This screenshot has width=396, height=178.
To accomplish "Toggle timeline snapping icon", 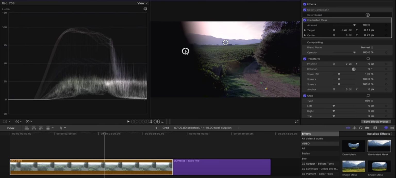I will pyautogui.click(x=367, y=128).
